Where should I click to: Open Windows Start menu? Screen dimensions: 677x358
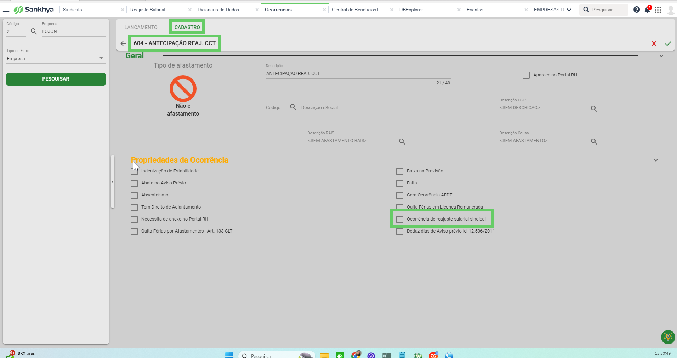[x=229, y=355]
